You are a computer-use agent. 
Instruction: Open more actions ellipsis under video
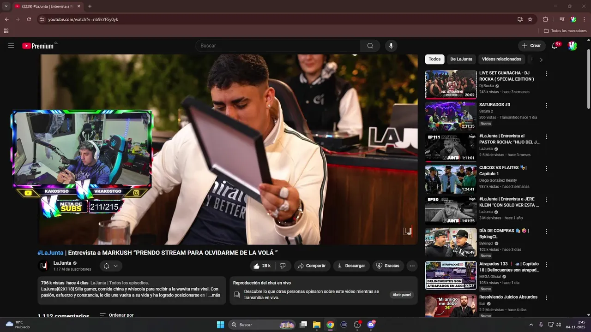pyautogui.click(x=412, y=266)
